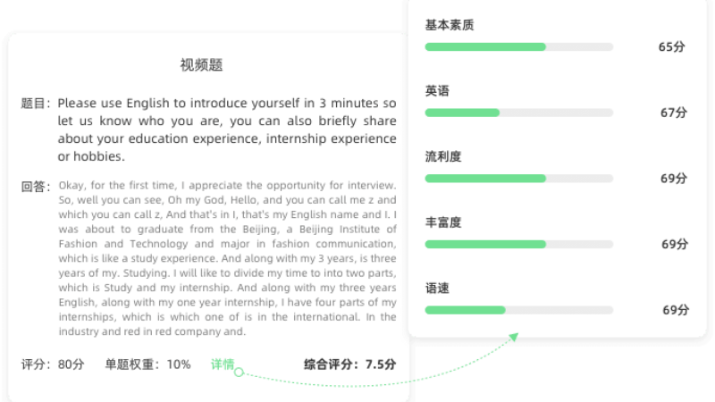Click the green arrowhead pointing to score panel

[514, 337]
